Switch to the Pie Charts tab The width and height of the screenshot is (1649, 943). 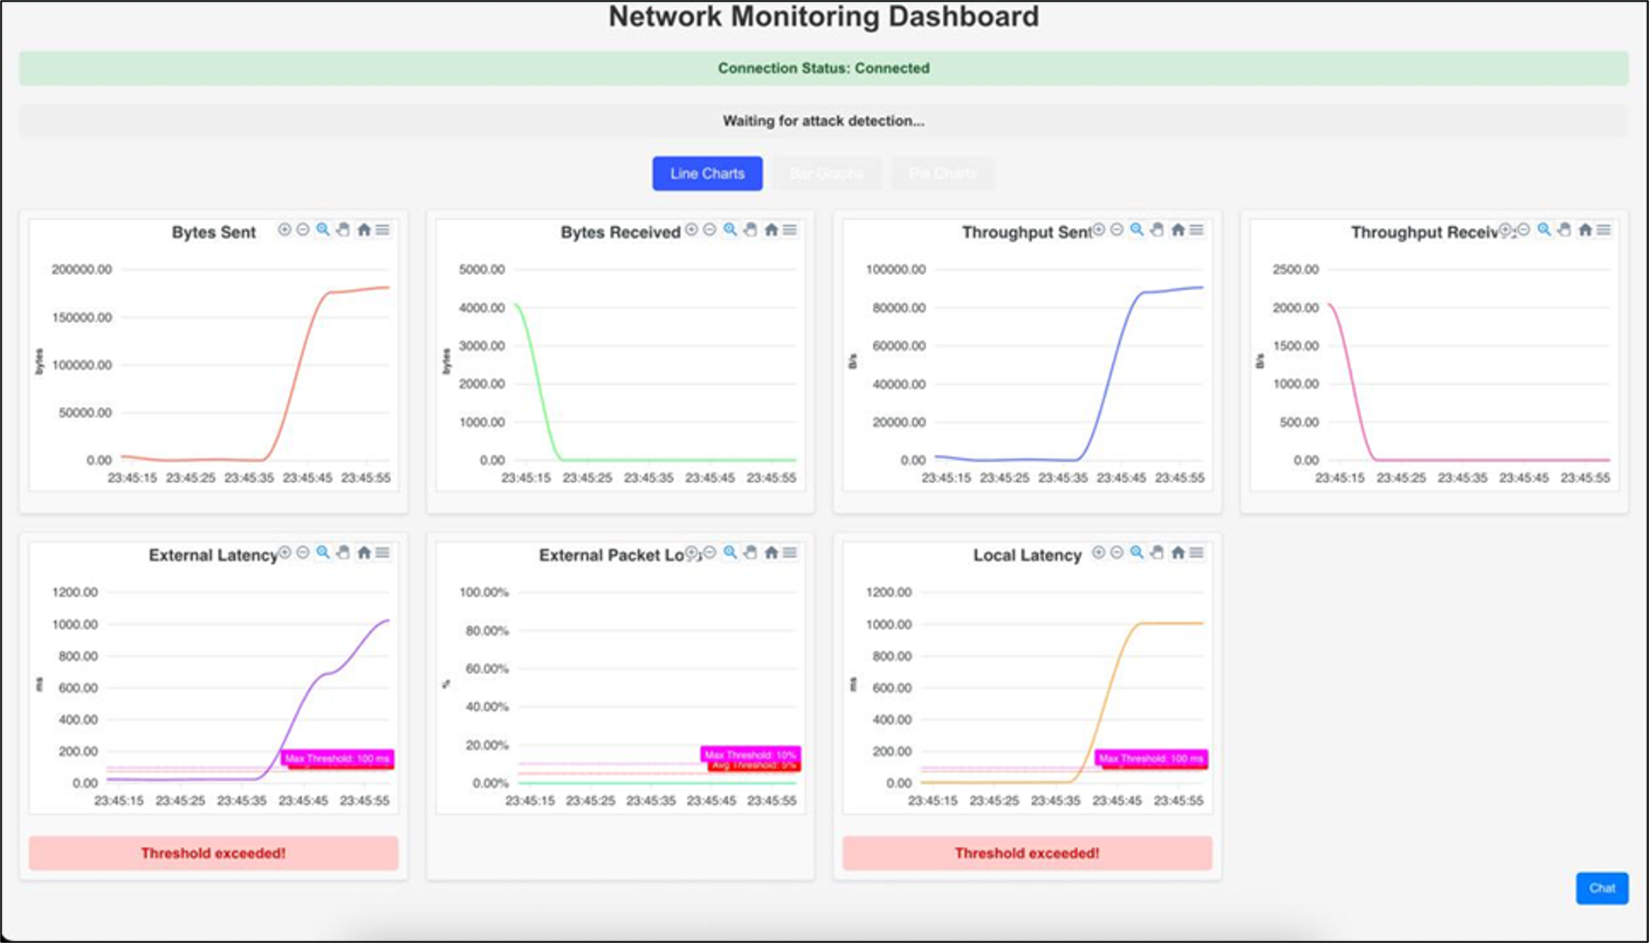point(942,174)
